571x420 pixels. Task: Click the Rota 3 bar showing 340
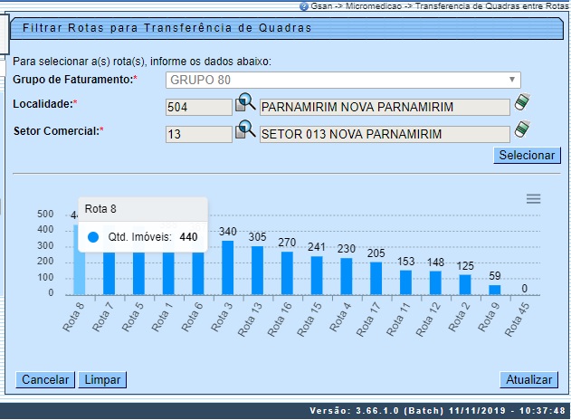click(228, 268)
